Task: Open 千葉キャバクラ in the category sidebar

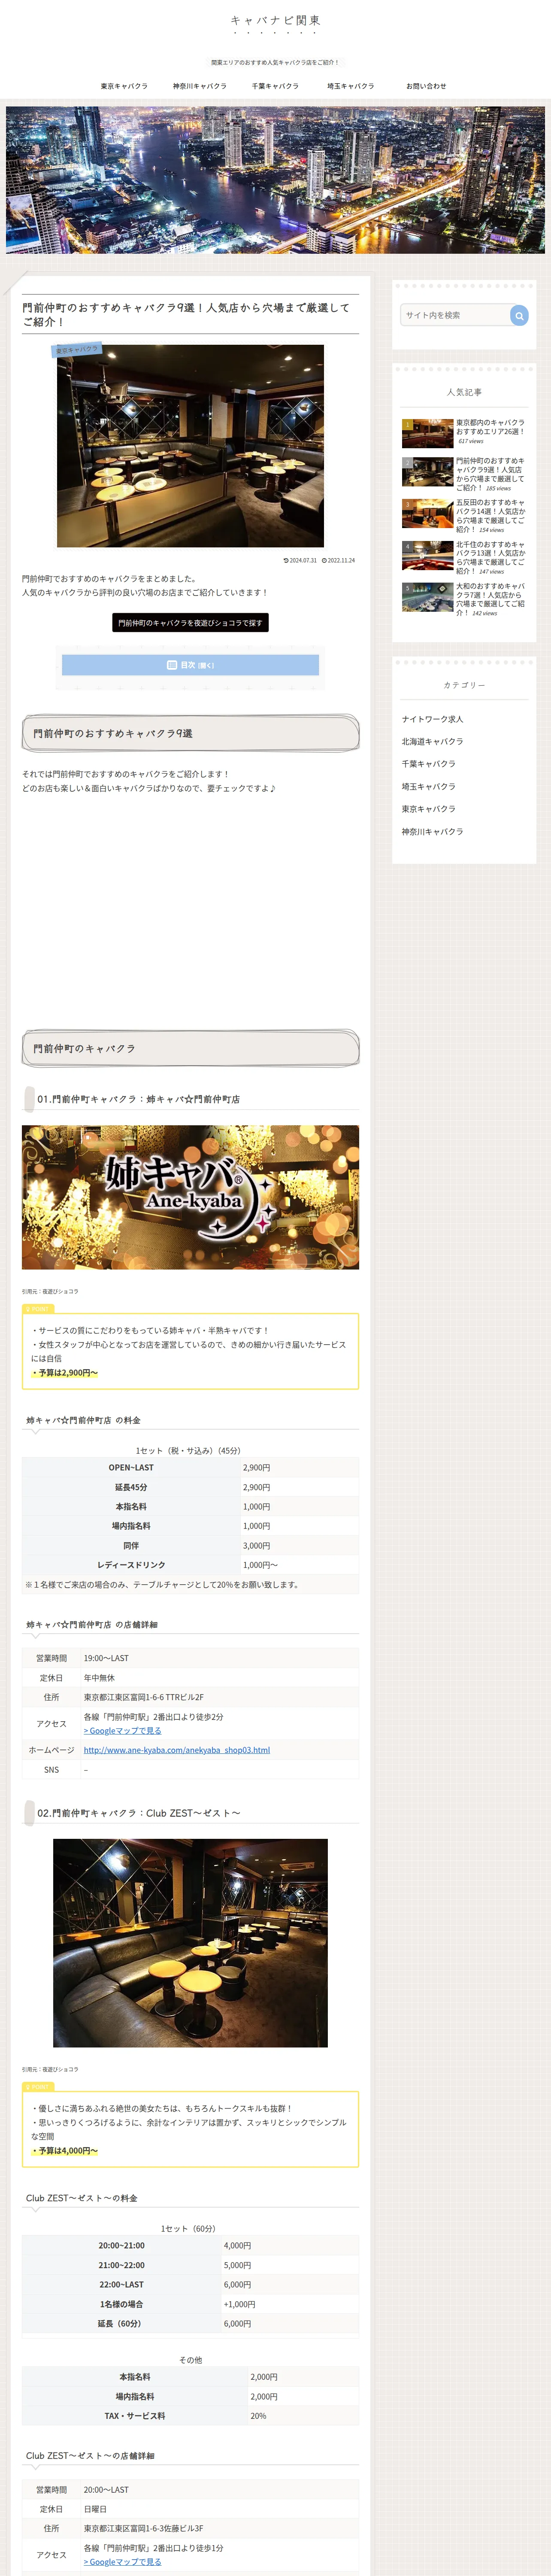Action: tap(428, 764)
